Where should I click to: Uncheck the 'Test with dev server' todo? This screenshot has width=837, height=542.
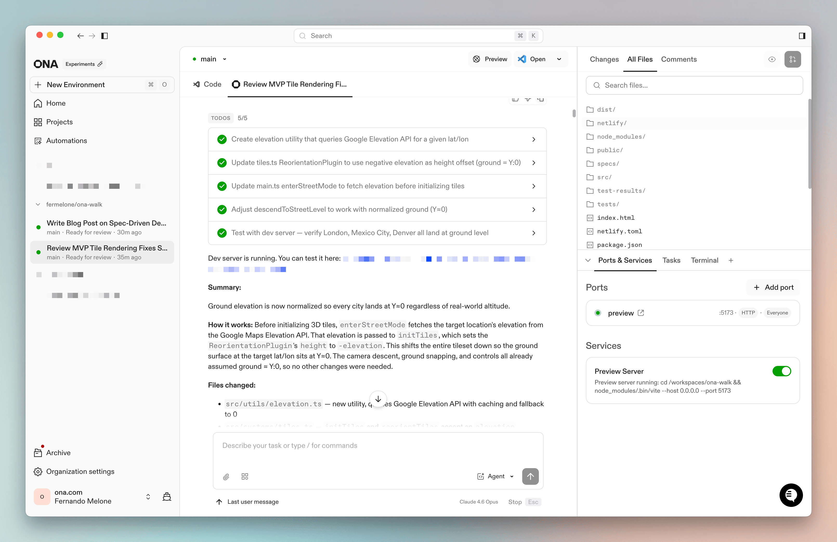coord(222,233)
